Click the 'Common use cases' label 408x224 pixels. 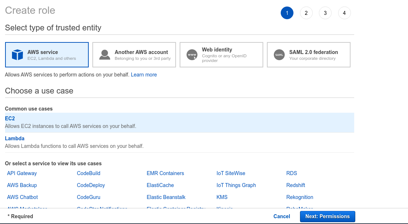(x=29, y=109)
